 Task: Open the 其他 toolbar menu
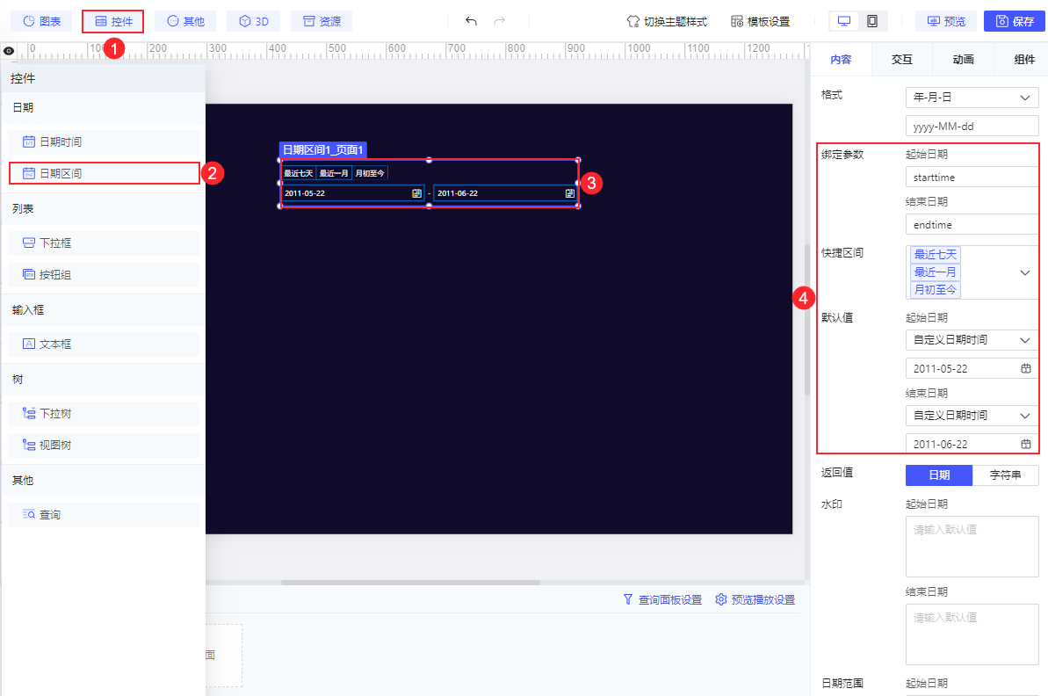pyautogui.click(x=185, y=21)
